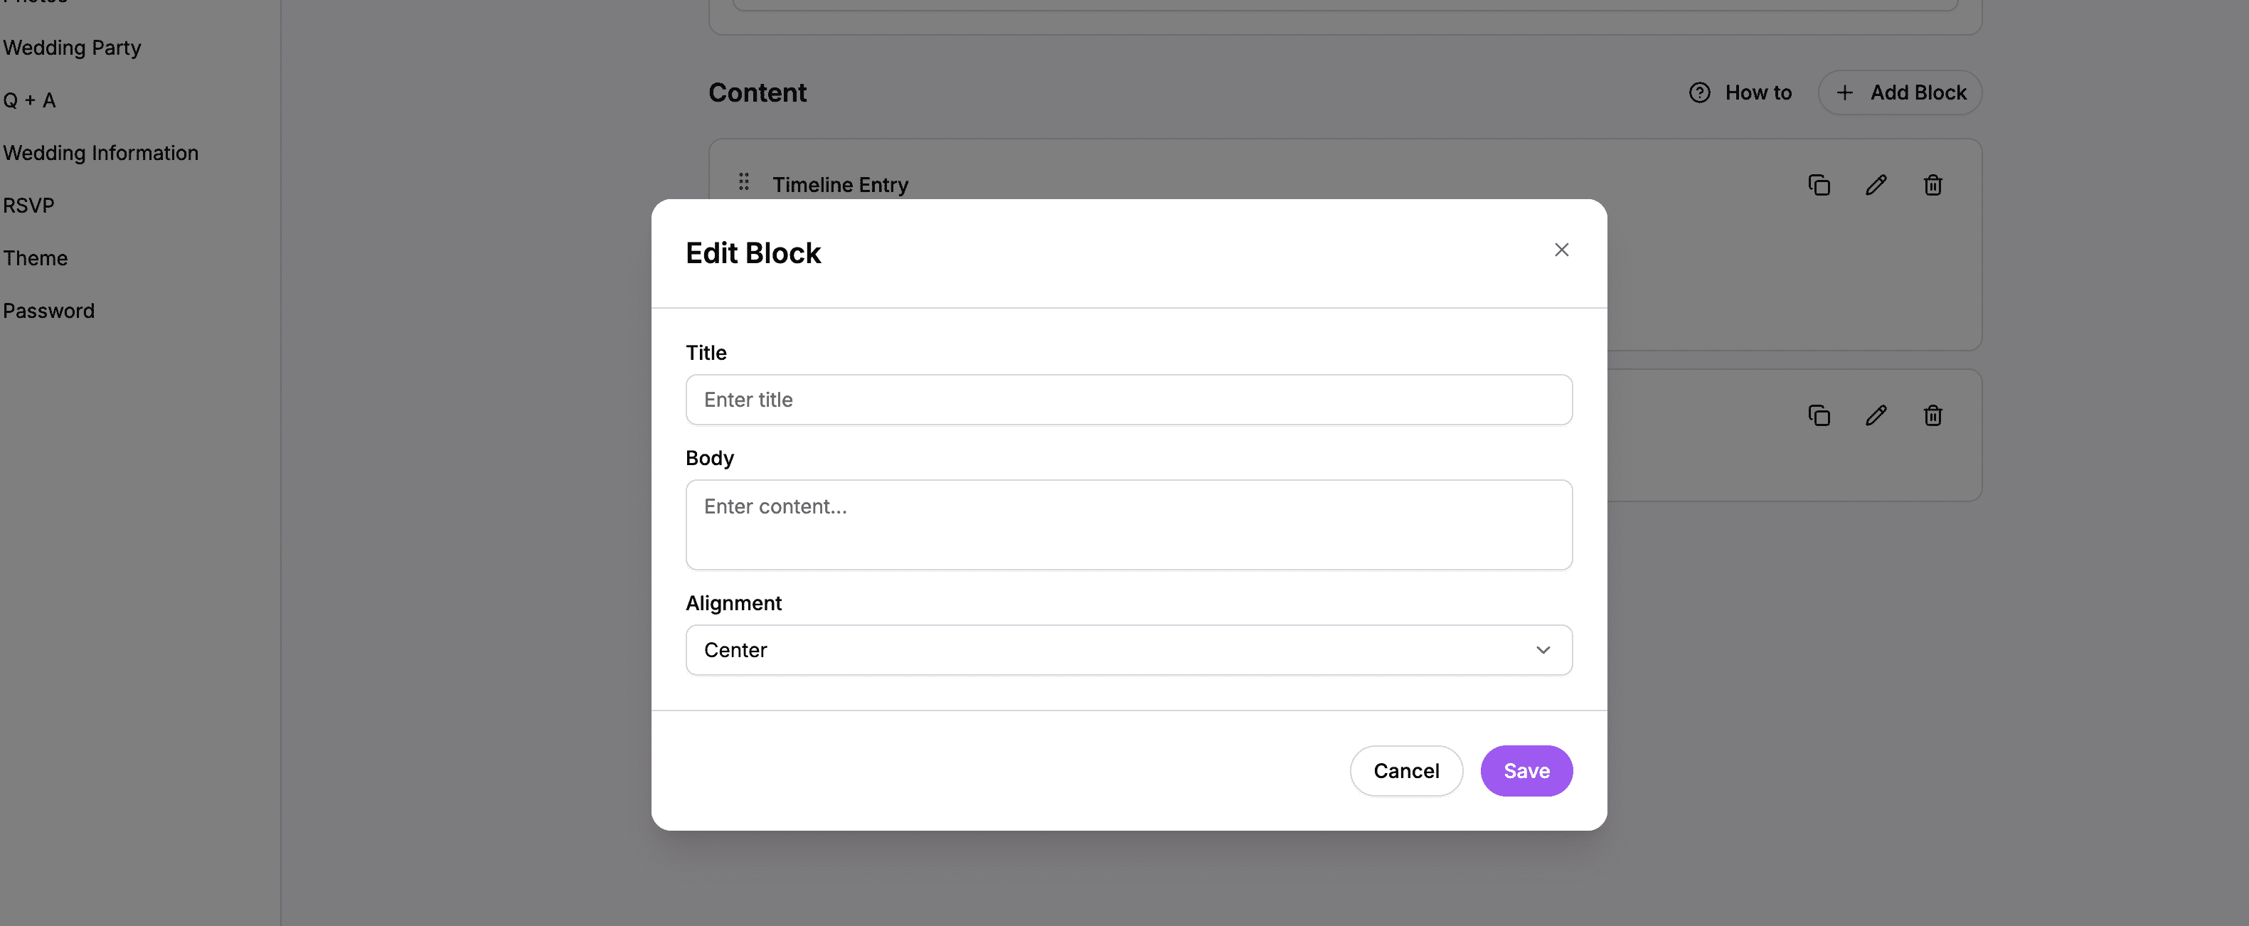Duplicate the lower content block
The image size is (2249, 926).
(1819, 415)
